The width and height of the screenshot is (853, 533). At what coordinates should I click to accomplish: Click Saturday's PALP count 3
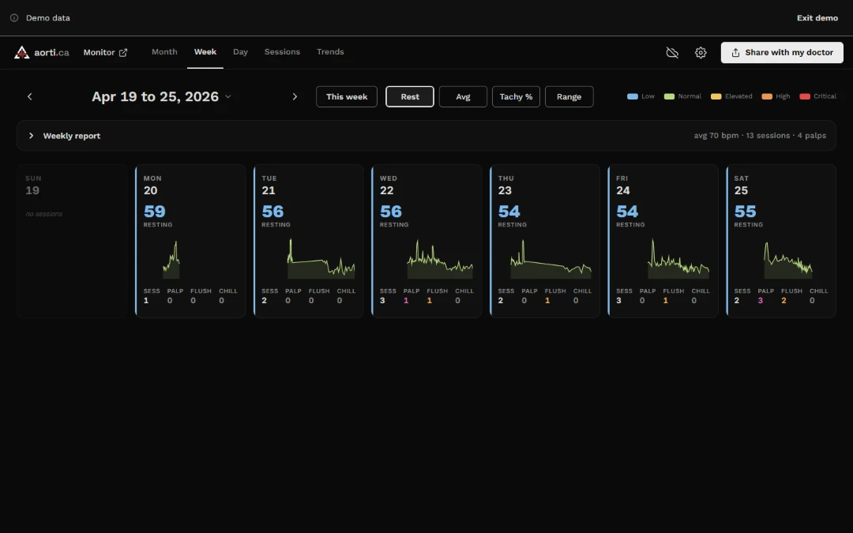tap(761, 300)
